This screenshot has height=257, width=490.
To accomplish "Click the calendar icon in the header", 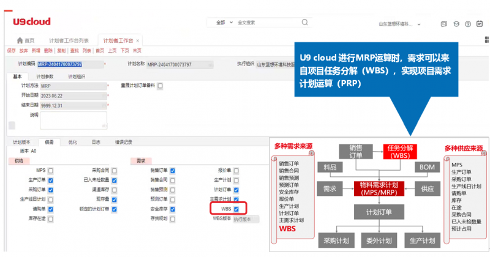I will click(480, 23).
